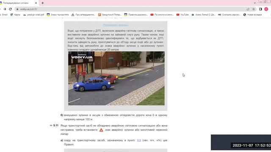Open the Бандитский Петер bookmark
This screenshot has width=271, height=152.
[x=110, y=15]
